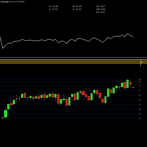Click the 'OH: 0.04' reading

tap(101, 9)
